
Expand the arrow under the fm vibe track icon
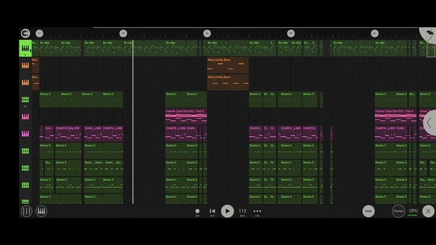(x=25, y=55)
